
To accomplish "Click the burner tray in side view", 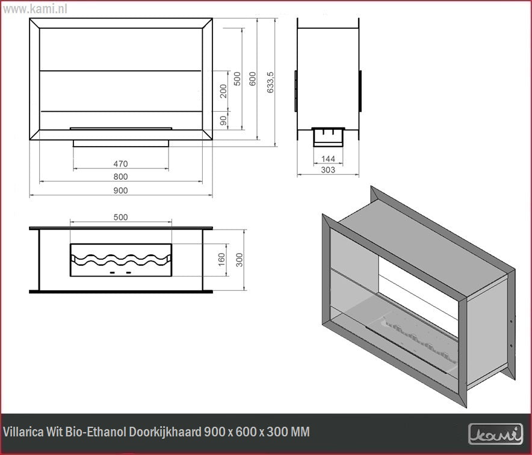I will point(328,136).
